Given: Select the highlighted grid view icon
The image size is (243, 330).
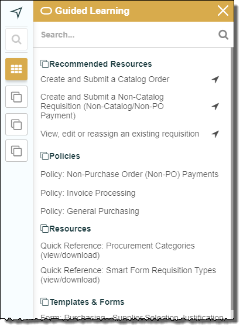Looking at the screenshot, I should (x=16, y=69).
